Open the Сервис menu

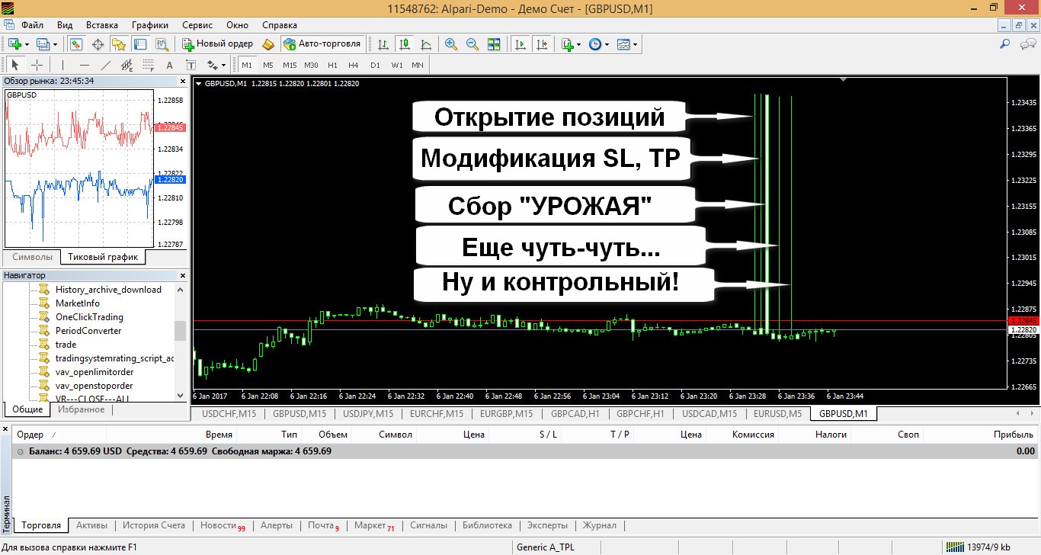click(x=198, y=25)
